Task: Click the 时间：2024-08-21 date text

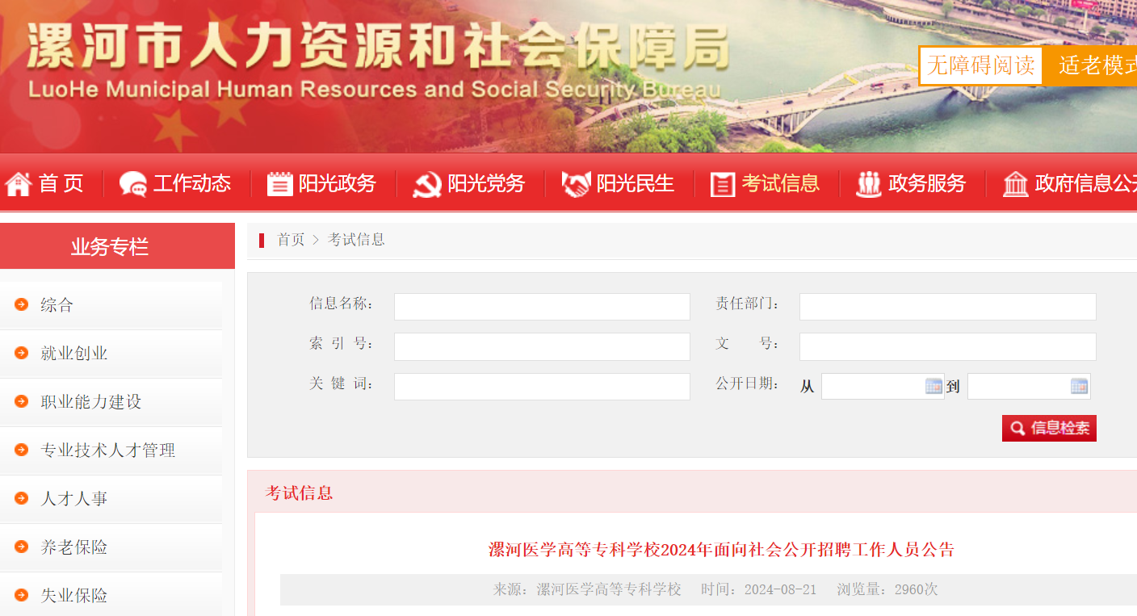Action: [x=759, y=589]
